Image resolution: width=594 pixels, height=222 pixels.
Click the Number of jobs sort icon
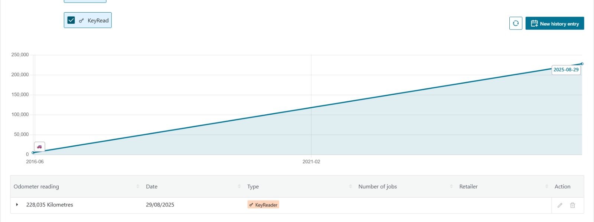coord(451,186)
